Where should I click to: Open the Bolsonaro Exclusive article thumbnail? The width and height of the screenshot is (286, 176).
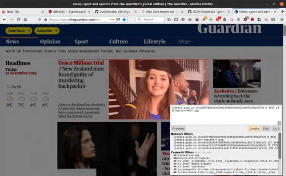point(237,73)
